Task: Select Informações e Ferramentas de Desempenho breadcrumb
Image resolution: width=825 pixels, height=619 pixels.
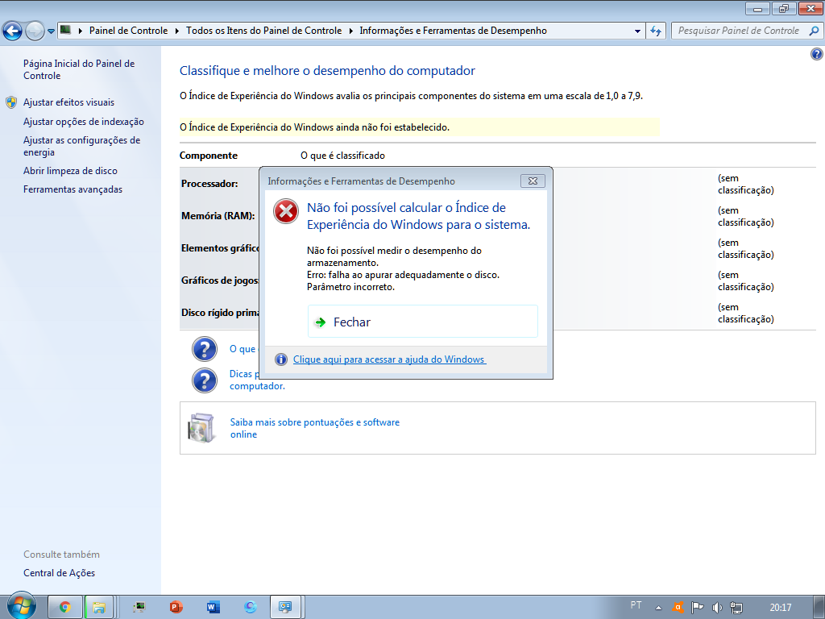Action: 453,31
